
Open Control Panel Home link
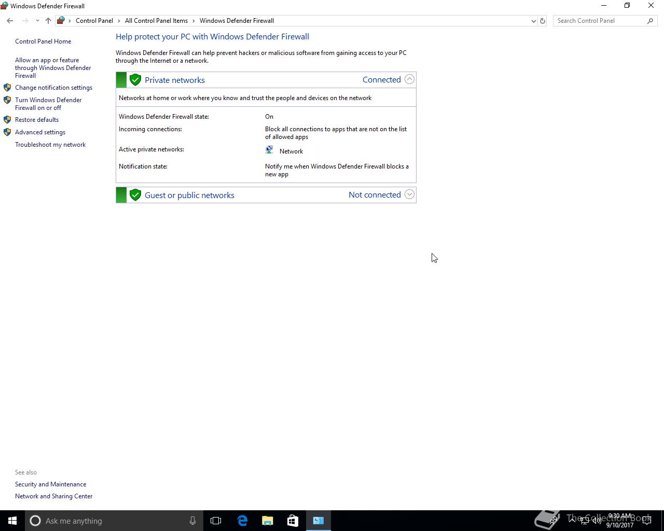click(x=43, y=41)
